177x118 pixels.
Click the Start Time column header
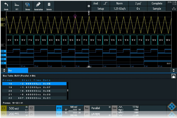[x=31, y=80]
